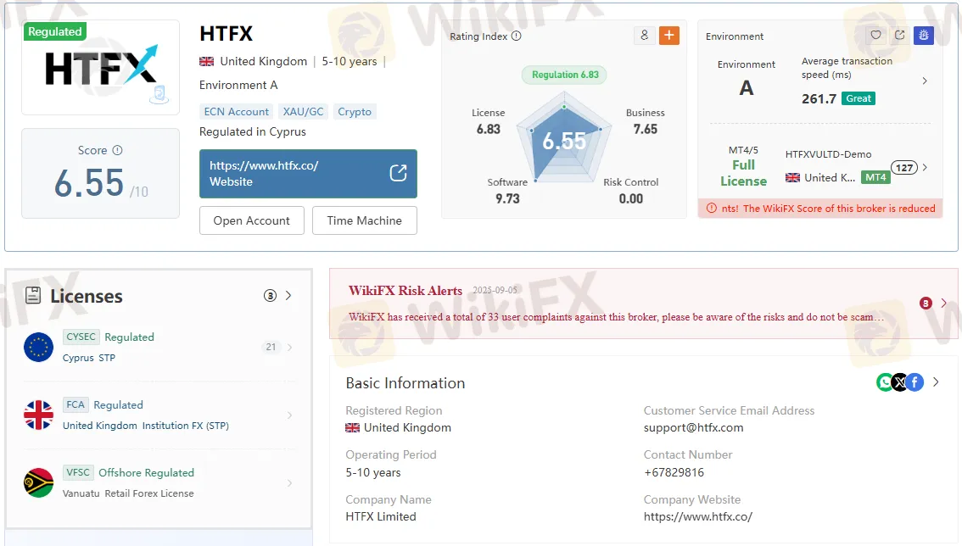The height and width of the screenshot is (546, 962).
Task: Click the UK flag under Registered Region
Action: [353, 427]
